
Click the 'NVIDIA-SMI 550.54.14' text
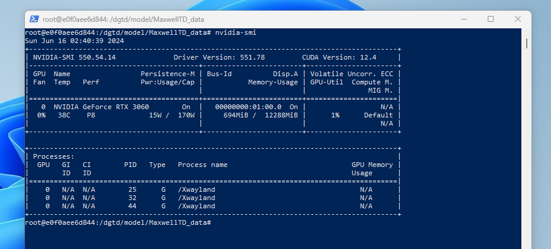coord(74,57)
